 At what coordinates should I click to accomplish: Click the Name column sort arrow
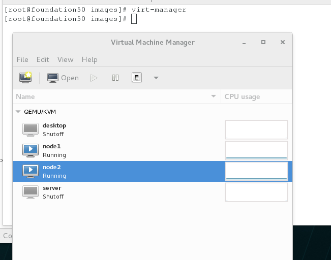click(x=214, y=96)
